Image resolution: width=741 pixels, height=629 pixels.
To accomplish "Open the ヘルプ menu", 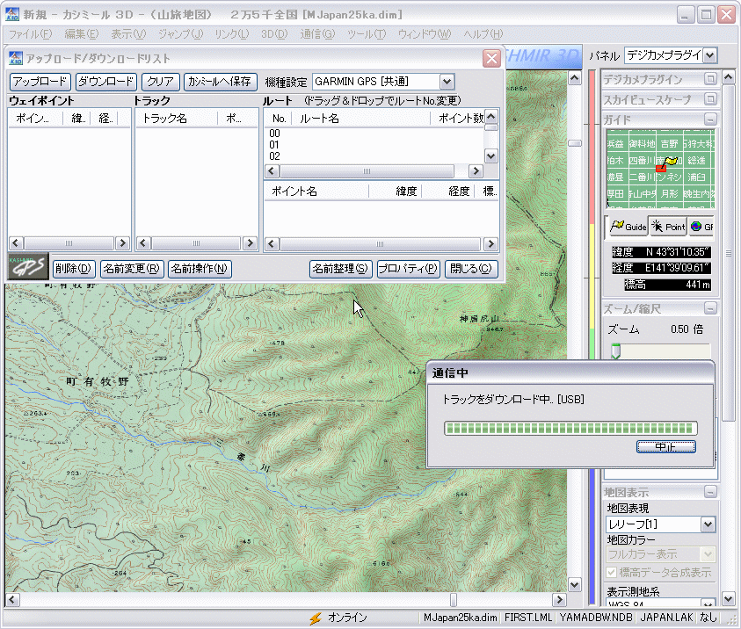I will [x=483, y=34].
